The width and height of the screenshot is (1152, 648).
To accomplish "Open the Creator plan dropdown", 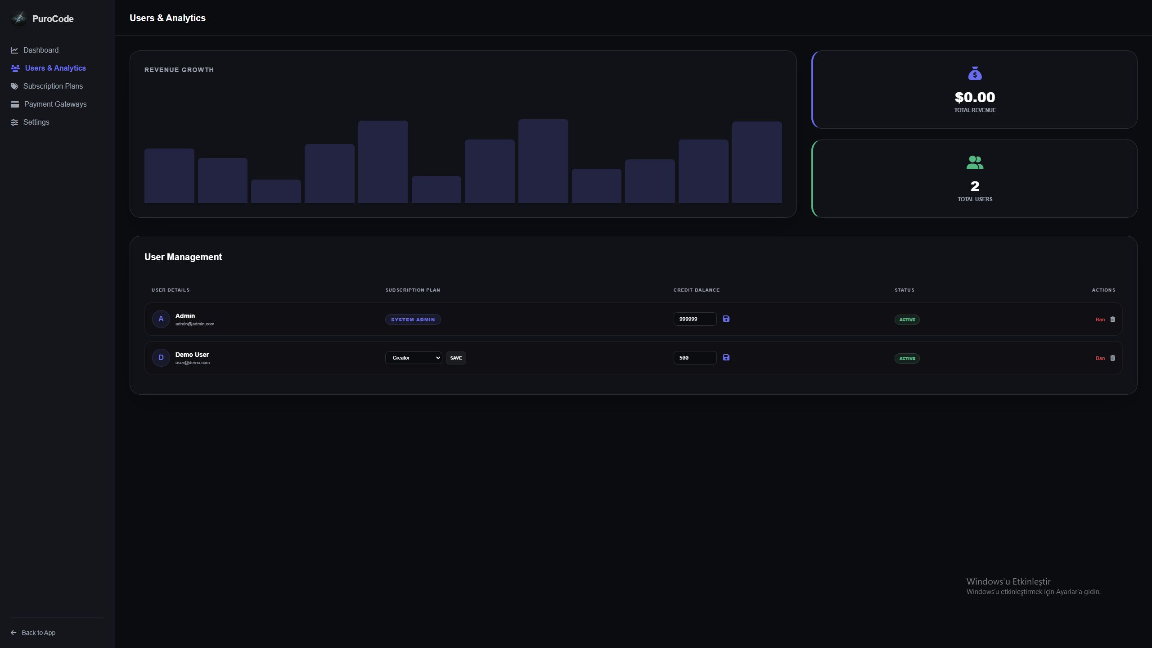I will 413,358.
